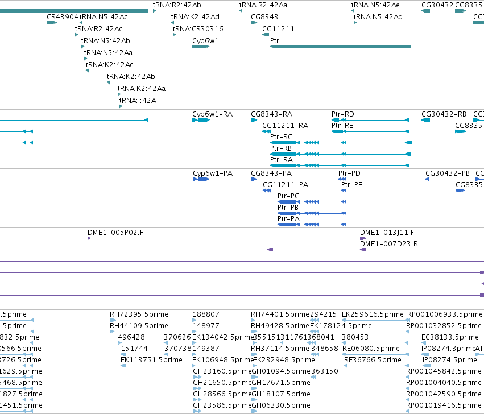Click EC38133.5prime EST label
The image size is (484, 414).
click(x=450, y=337)
